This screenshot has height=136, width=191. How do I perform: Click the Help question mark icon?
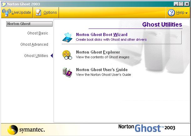171,13
